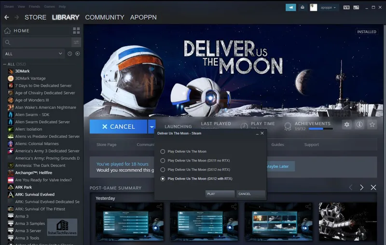Select Age of Wonders III
Screen dimensions: 386x245
32,100
